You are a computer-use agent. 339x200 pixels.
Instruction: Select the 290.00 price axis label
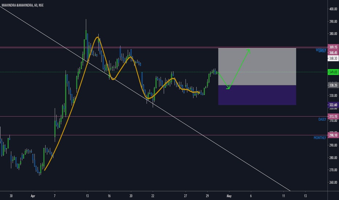[x=333, y=145]
